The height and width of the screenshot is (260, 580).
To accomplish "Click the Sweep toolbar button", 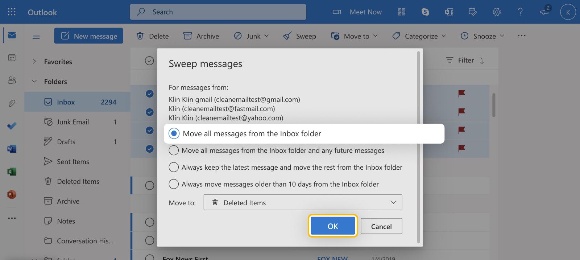I will [x=299, y=36].
